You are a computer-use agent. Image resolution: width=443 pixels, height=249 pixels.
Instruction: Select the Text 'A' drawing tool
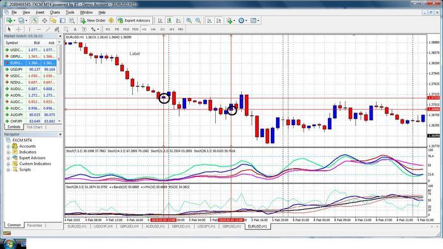75,29
